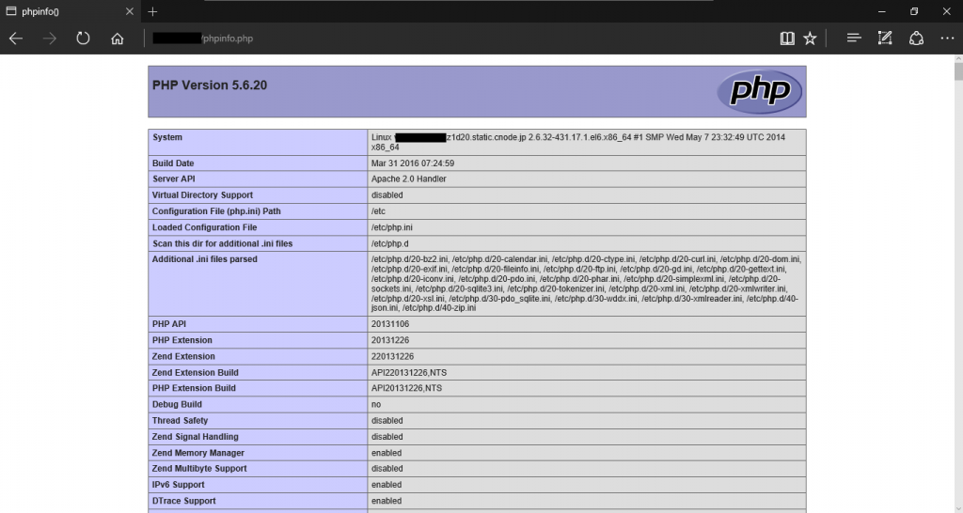The height and width of the screenshot is (513, 963).
Task: Click Zend Extension value 220131226
Action: (392, 356)
